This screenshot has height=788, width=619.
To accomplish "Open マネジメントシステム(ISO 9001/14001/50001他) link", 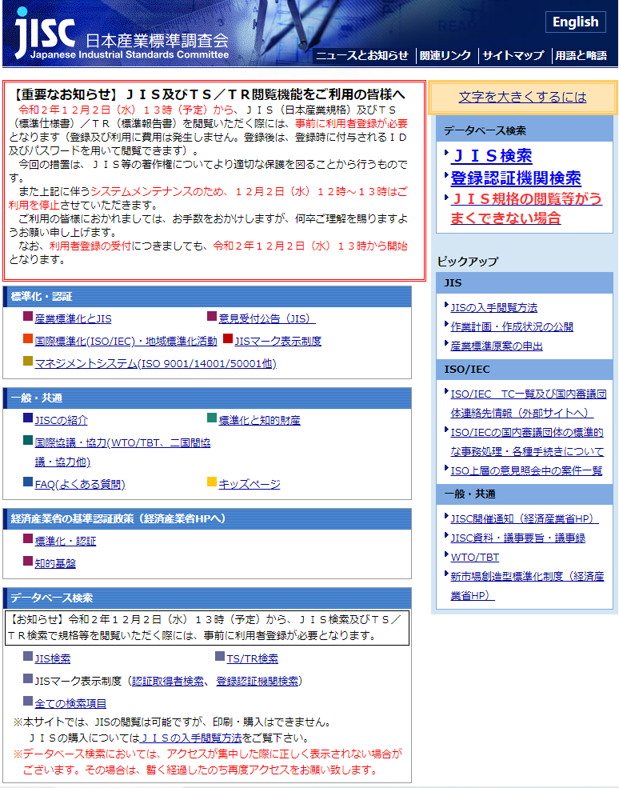I will pos(156,363).
